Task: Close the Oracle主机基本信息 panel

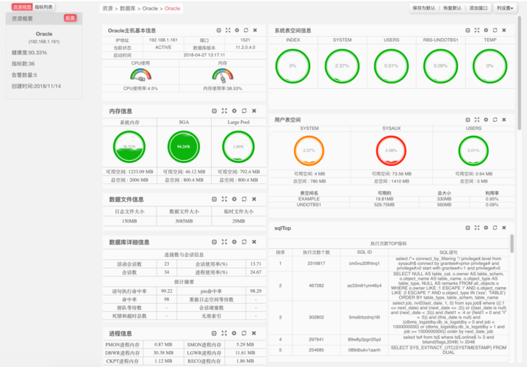Action: (x=255, y=30)
